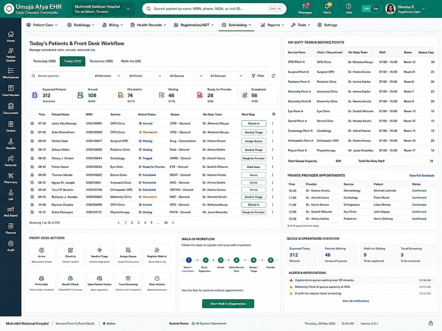Open Referrals in the sidebar
The image size is (442, 331).
(x=11, y=161)
